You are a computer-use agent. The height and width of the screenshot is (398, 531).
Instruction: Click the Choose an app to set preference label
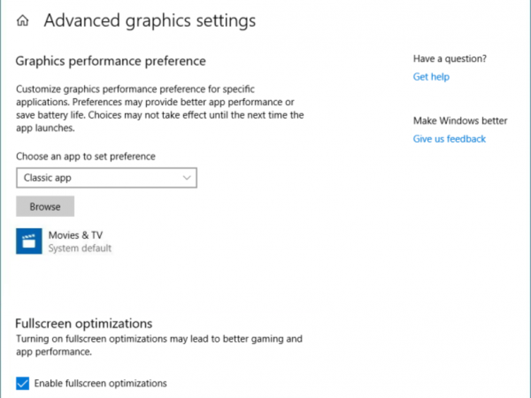[86, 156]
